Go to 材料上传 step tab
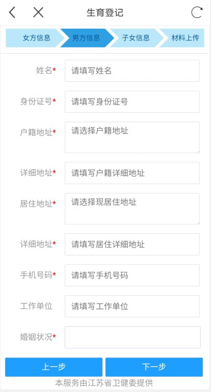This screenshot has width=211, height=392. tap(184, 38)
